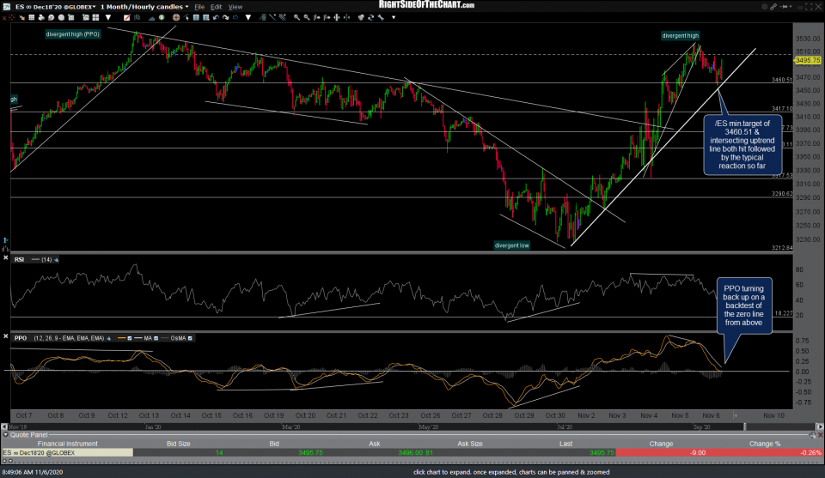Close the RSI study panel
The width and height of the screenshot is (825, 478).
pos(5,258)
